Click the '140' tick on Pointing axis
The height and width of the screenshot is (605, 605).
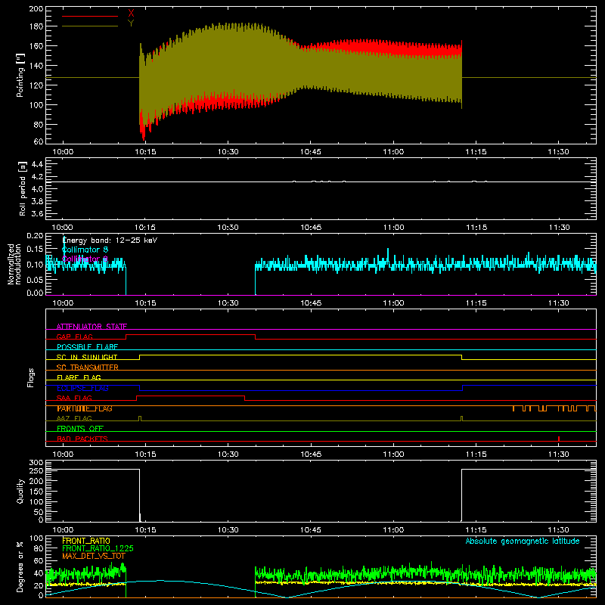click(36, 66)
